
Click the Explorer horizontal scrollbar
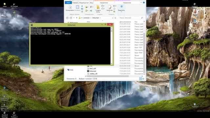[x=108, y=76]
